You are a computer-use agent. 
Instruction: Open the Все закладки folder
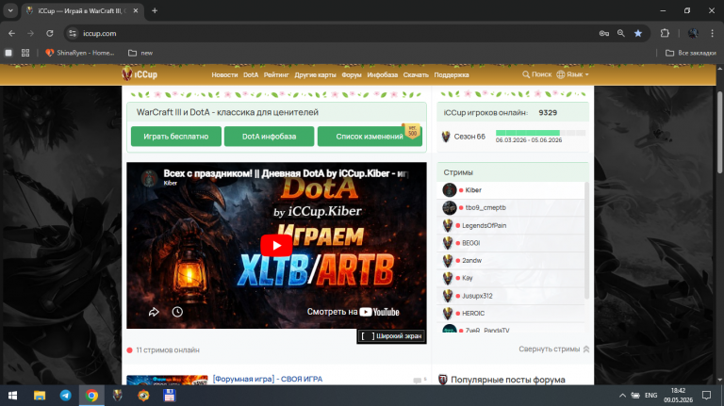(x=691, y=53)
